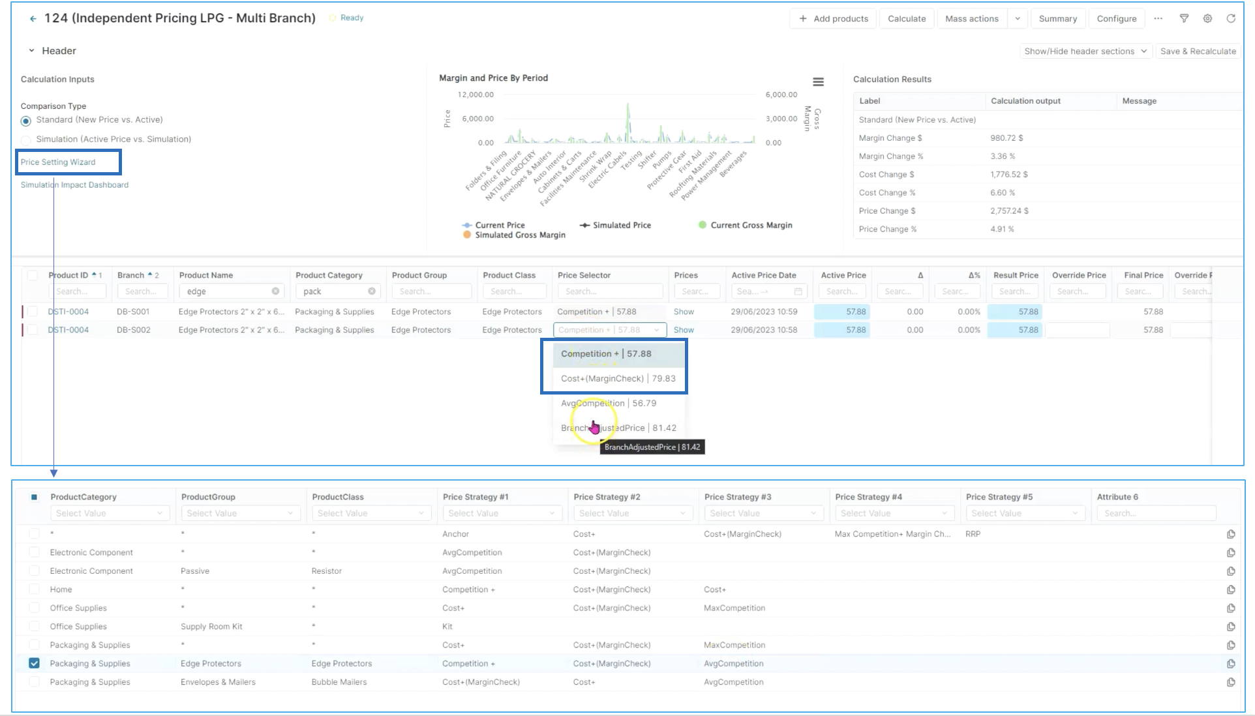Collapse the Header section chevron
1255x716 pixels.
pos(31,51)
